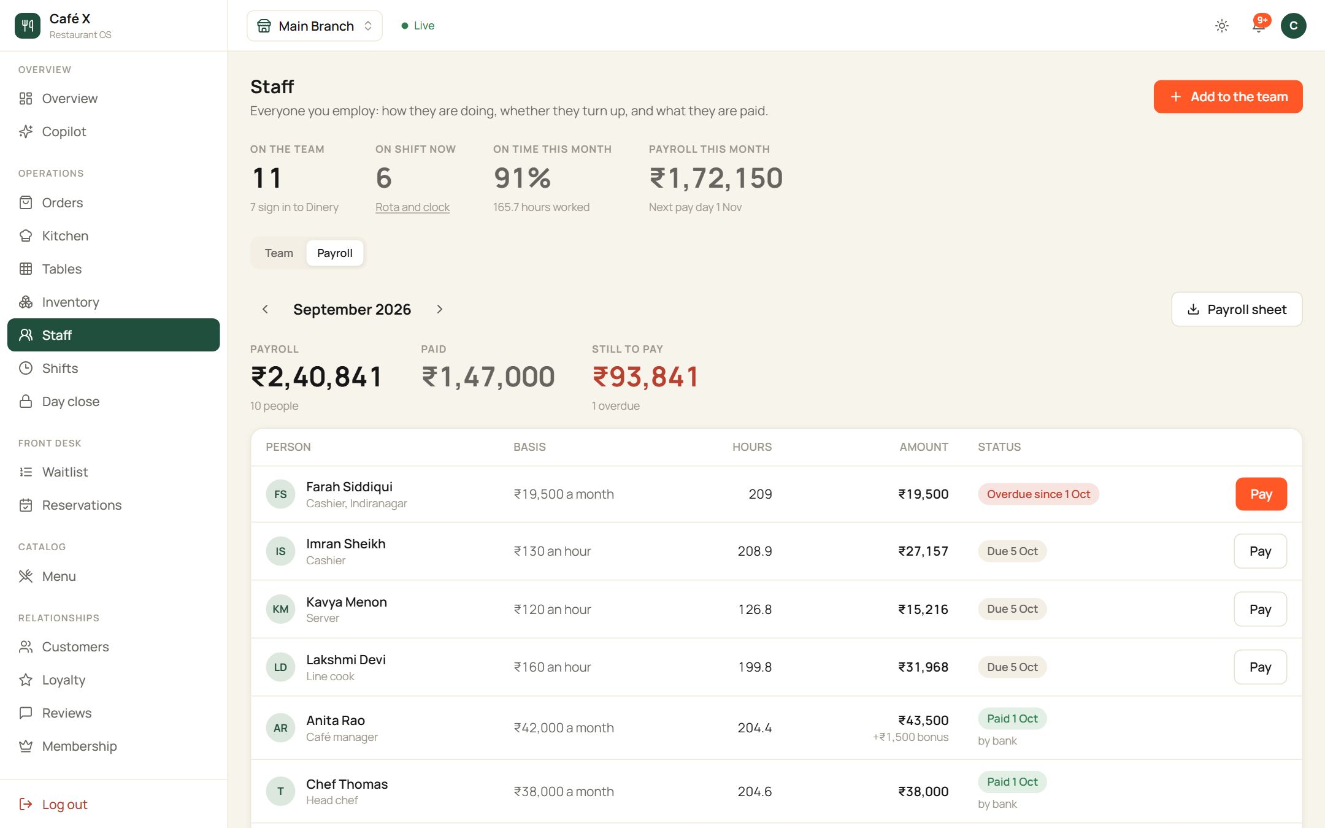Download the Payroll sheet
1325x828 pixels.
[x=1237, y=310]
